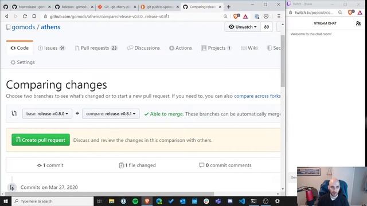Open a new browser tab with plus
This screenshot has width=367, height=206.
coord(229,7)
